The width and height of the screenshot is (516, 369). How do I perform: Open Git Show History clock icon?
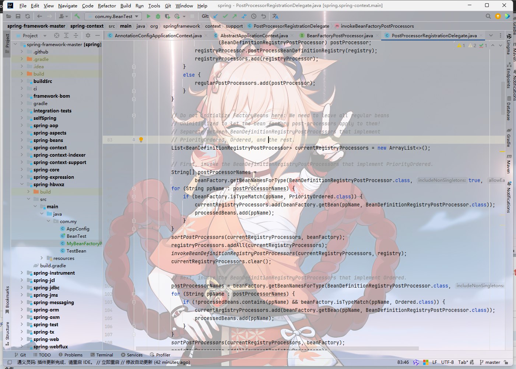(x=254, y=16)
